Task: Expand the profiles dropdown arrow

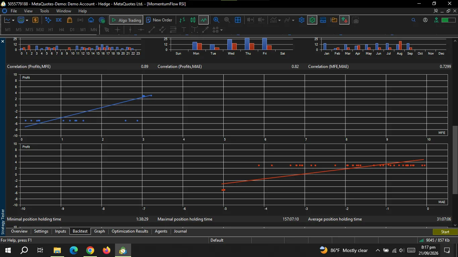Action: (27, 20)
